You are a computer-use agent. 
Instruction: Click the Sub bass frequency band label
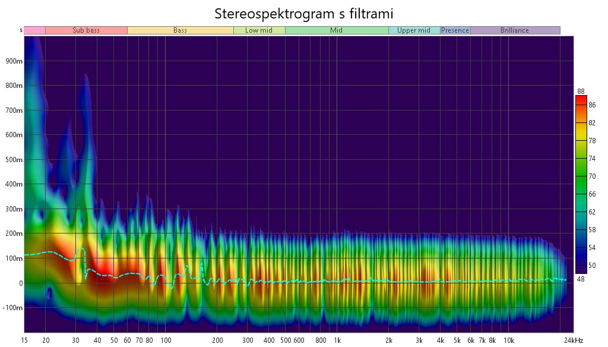click(x=86, y=30)
